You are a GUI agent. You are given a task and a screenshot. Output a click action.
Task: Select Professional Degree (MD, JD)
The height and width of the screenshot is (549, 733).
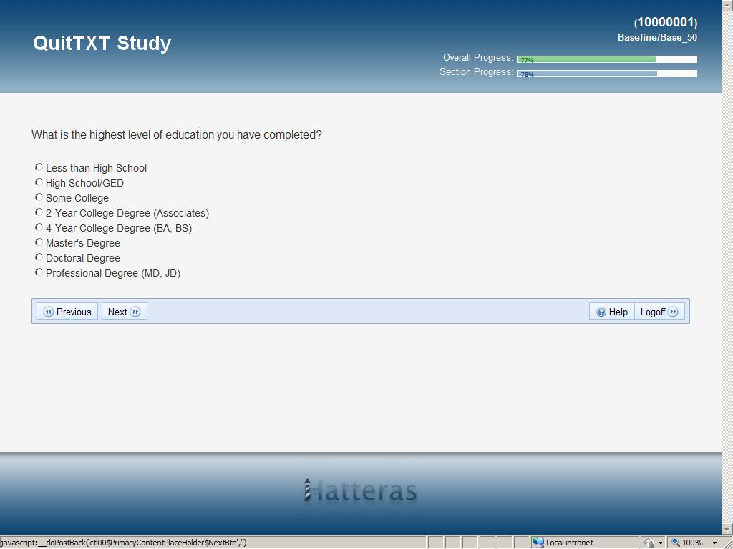(39, 272)
